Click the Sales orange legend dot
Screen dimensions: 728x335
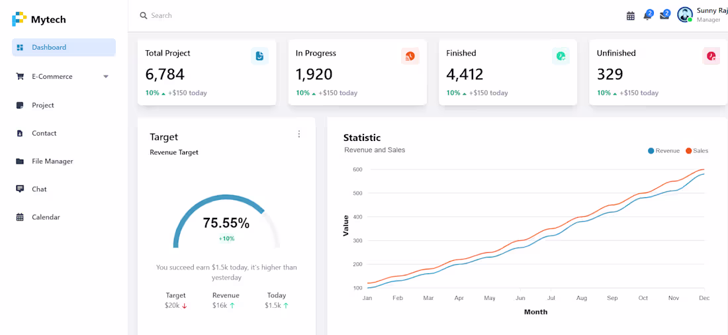tap(688, 150)
